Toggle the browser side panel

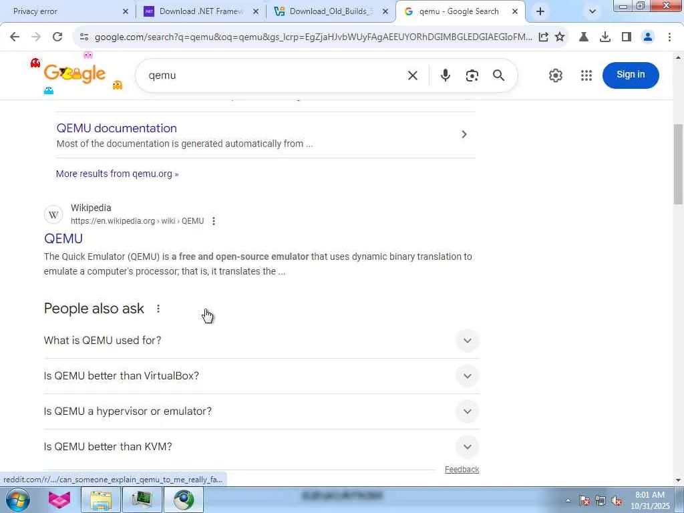pyautogui.click(x=627, y=37)
